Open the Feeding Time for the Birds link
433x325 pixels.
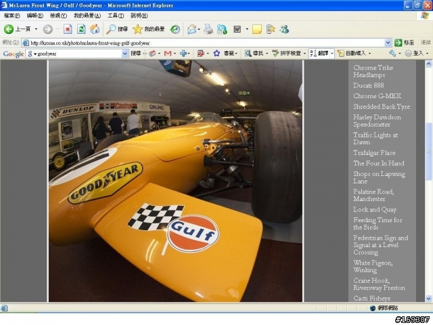(378, 223)
